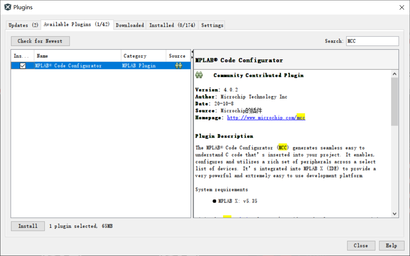Click the description pane scrollbar thumb
This screenshot has width=410, height=256.
[394, 102]
